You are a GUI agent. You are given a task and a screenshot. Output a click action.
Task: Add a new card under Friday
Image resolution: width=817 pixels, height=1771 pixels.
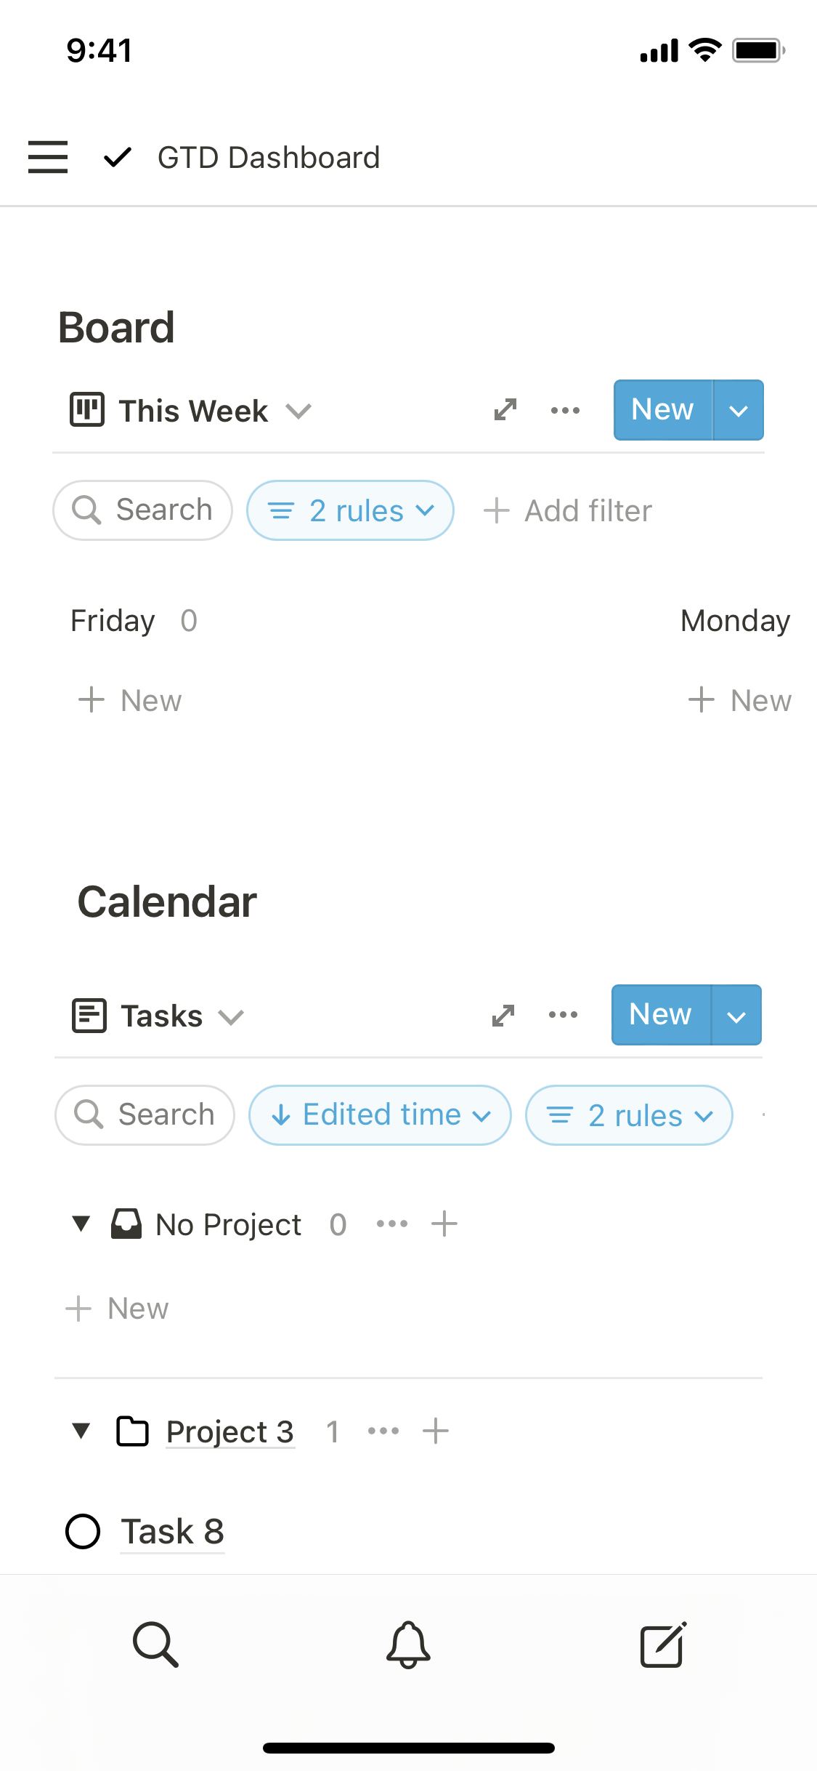[x=131, y=701]
